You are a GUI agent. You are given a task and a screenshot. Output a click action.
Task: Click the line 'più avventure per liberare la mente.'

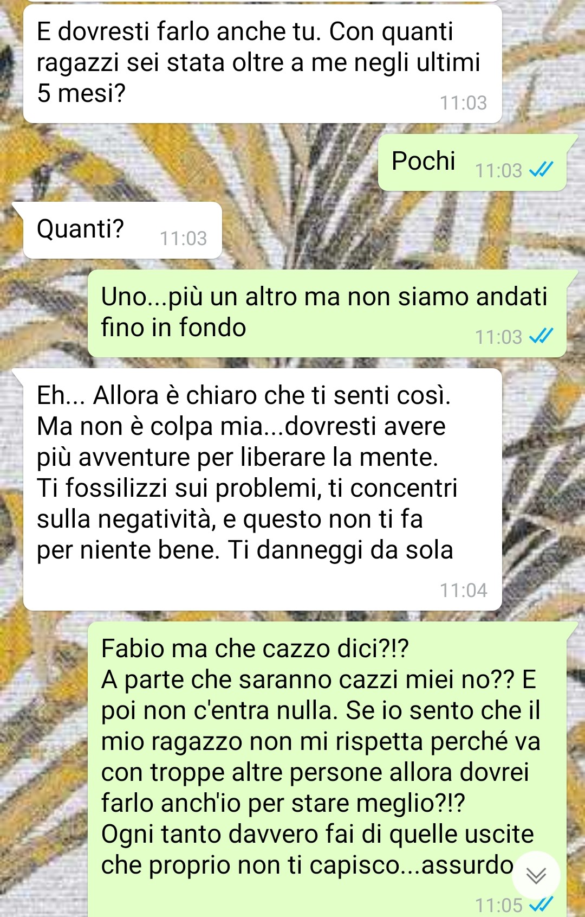tap(237, 457)
